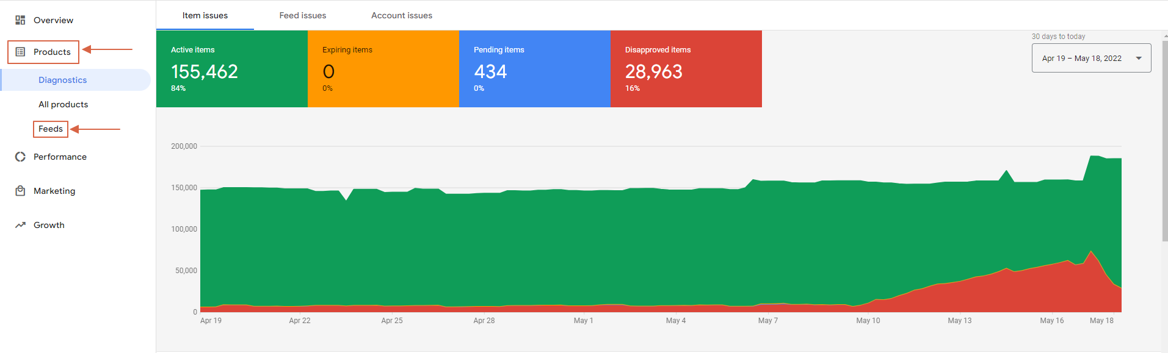Click the Performance circle icon
The width and height of the screenshot is (1168, 353).
[20, 157]
